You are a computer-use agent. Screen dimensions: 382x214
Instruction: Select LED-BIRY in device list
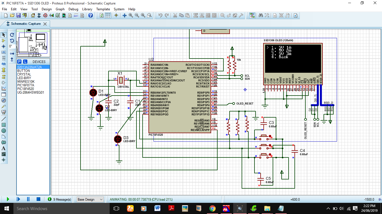(x=33, y=78)
